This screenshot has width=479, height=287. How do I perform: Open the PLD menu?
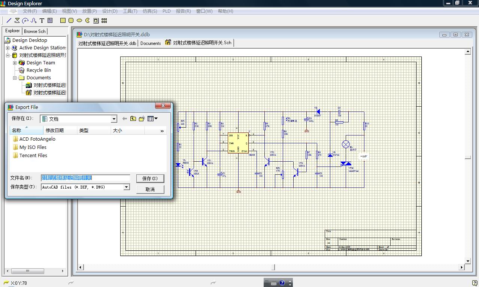point(167,11)
